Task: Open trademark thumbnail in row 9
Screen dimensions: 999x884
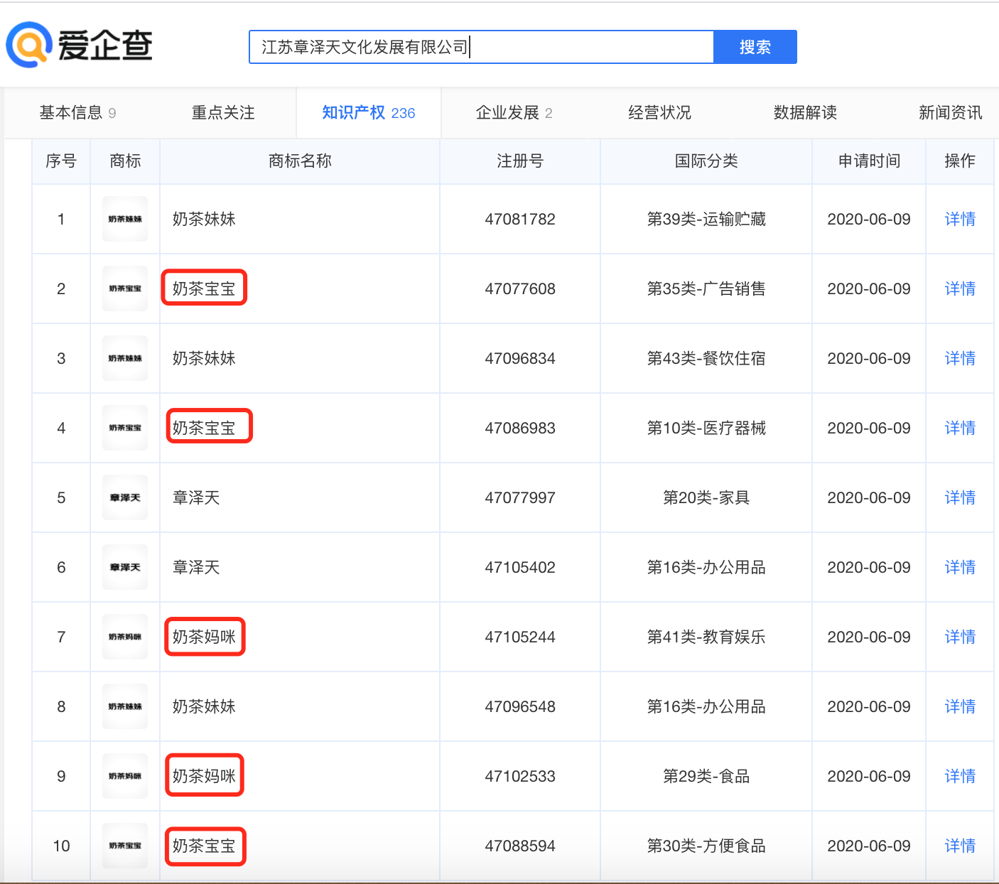Action: coord(125,776)
